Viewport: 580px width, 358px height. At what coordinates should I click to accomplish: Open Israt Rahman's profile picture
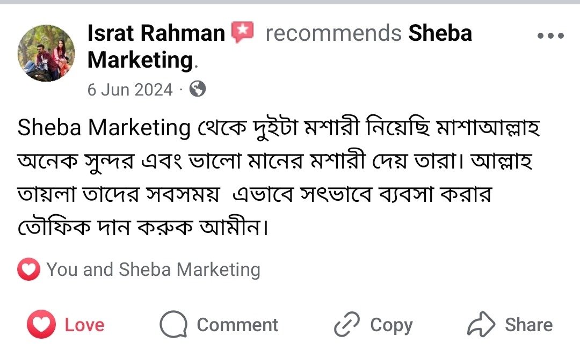pos(46,53)
